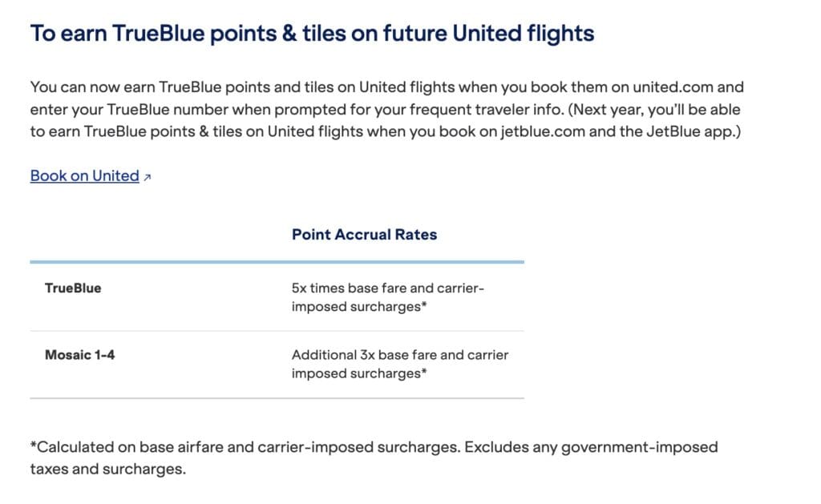Click the words taxes and surcharges in footnote
Image resolution: width=821 pixels, height=504 pixels.
click(x=107, y=469)
